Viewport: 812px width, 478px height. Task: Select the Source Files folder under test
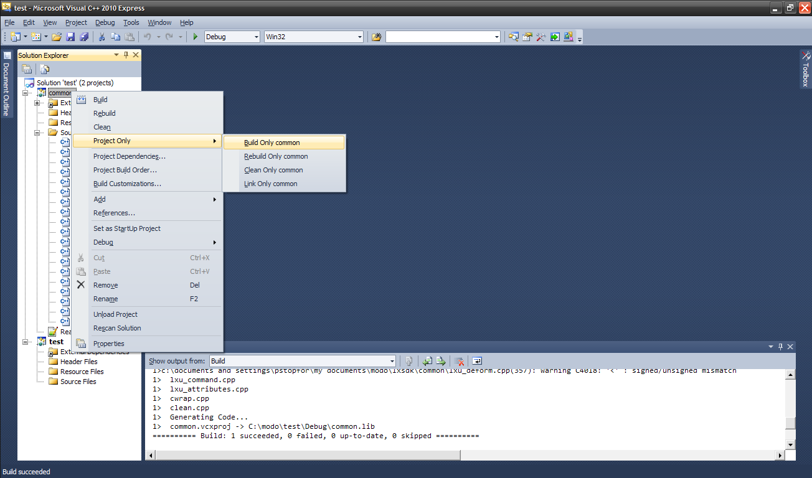[78, 382]
